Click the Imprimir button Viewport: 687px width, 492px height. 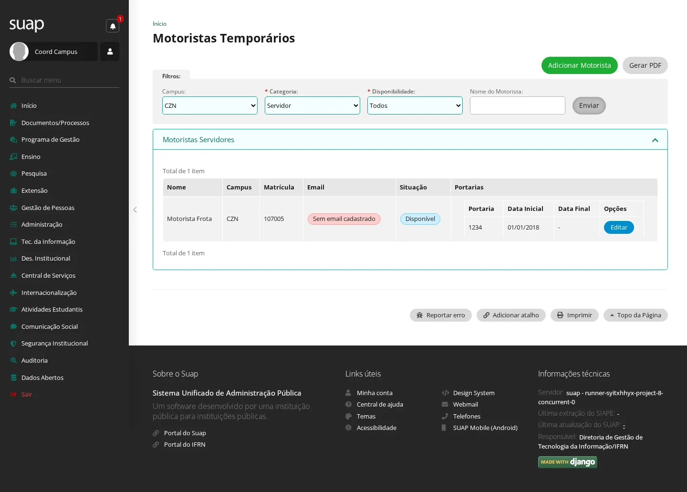click(x=574, y=315)
